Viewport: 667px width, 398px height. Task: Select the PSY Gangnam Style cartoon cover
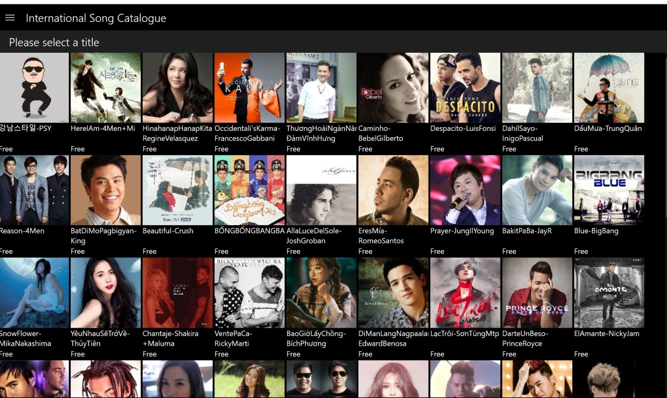34,87
